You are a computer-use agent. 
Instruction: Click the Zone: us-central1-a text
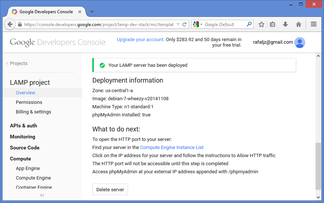[113, 91]
